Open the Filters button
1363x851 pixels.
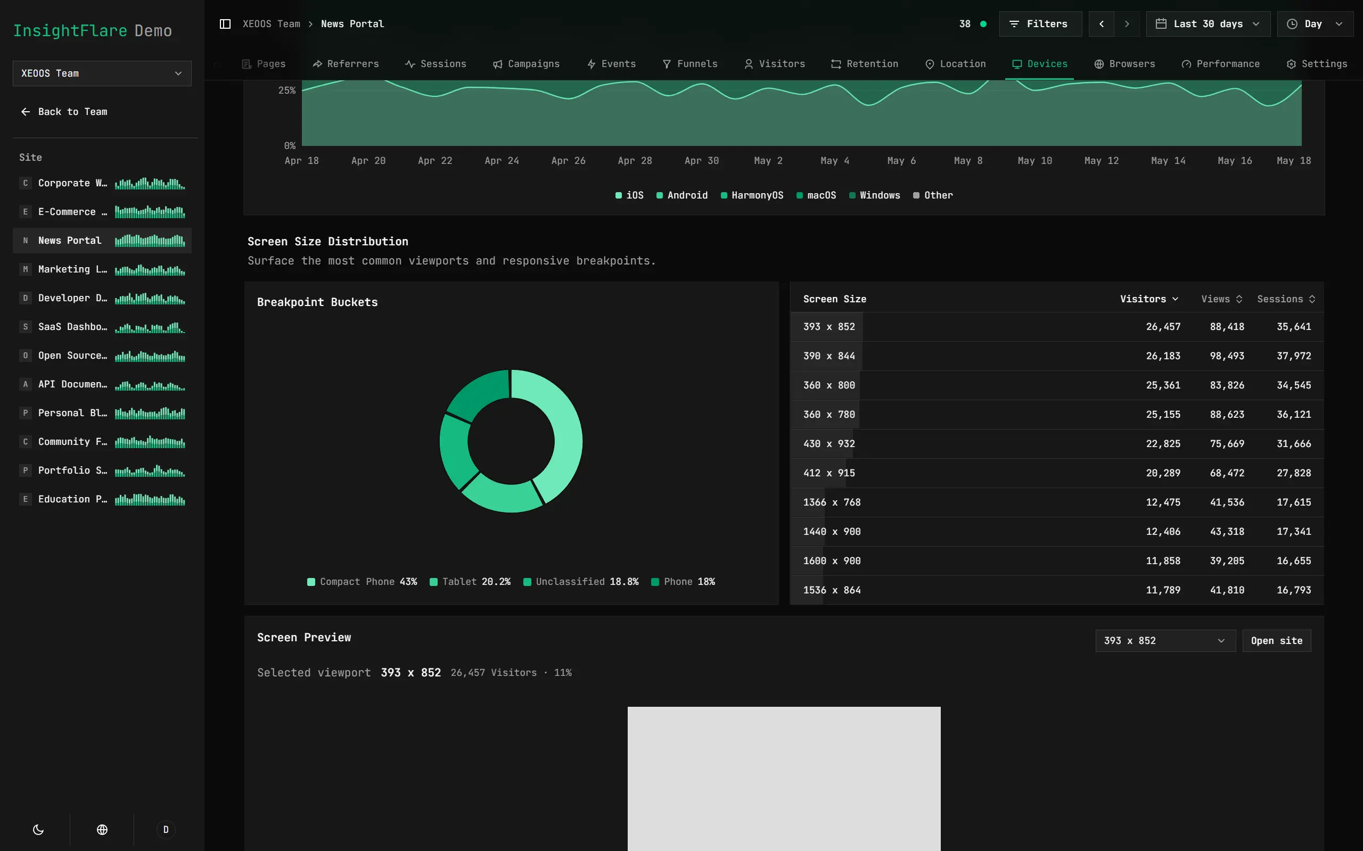pyautogui.click(x=1040, y=23)
